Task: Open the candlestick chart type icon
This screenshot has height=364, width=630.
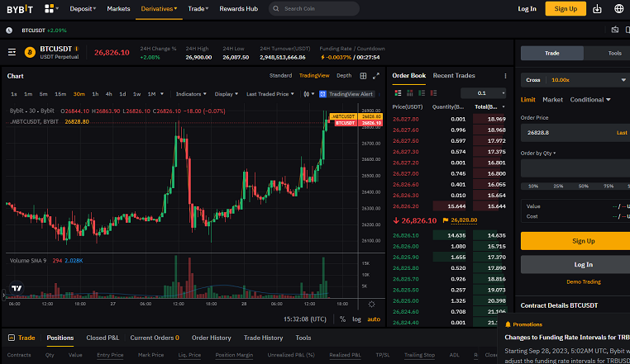Action: point(307,94)
